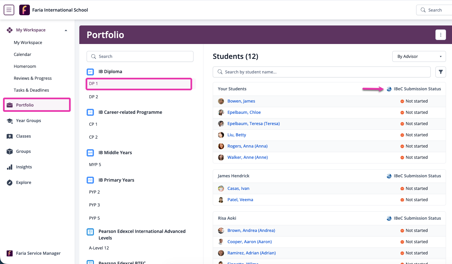This screenshot has height=264, width=452.
Task: Click the Groups cube icon
Action: pyautogui.click(x=10, y=152)
